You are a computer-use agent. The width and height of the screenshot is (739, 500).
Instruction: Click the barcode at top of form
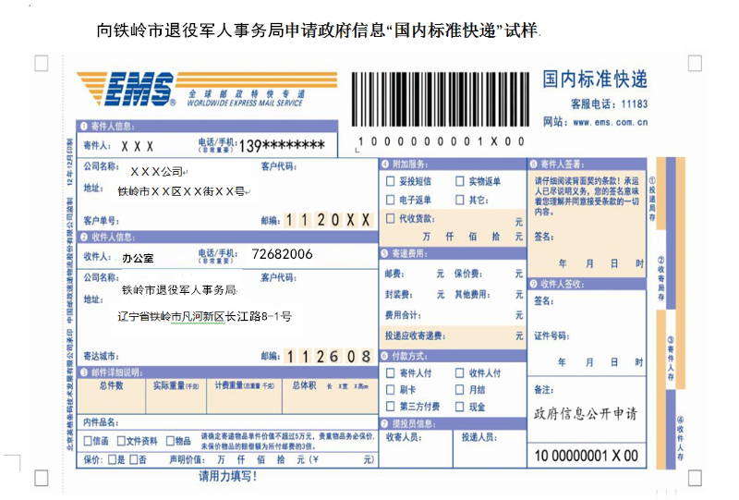click(437, 99)
